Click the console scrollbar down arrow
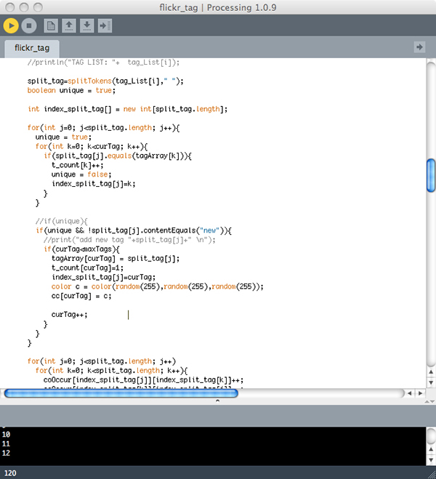This screenshot has height=479, width=436. [431, 460]
